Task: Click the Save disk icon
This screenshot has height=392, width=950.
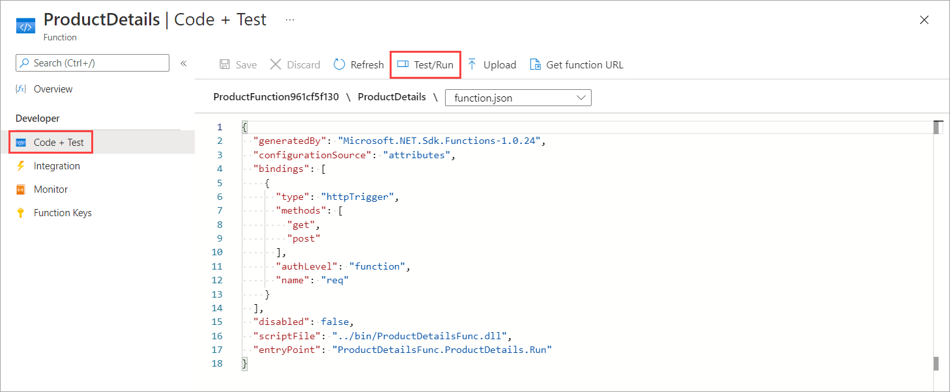Action: click(225, 64)
